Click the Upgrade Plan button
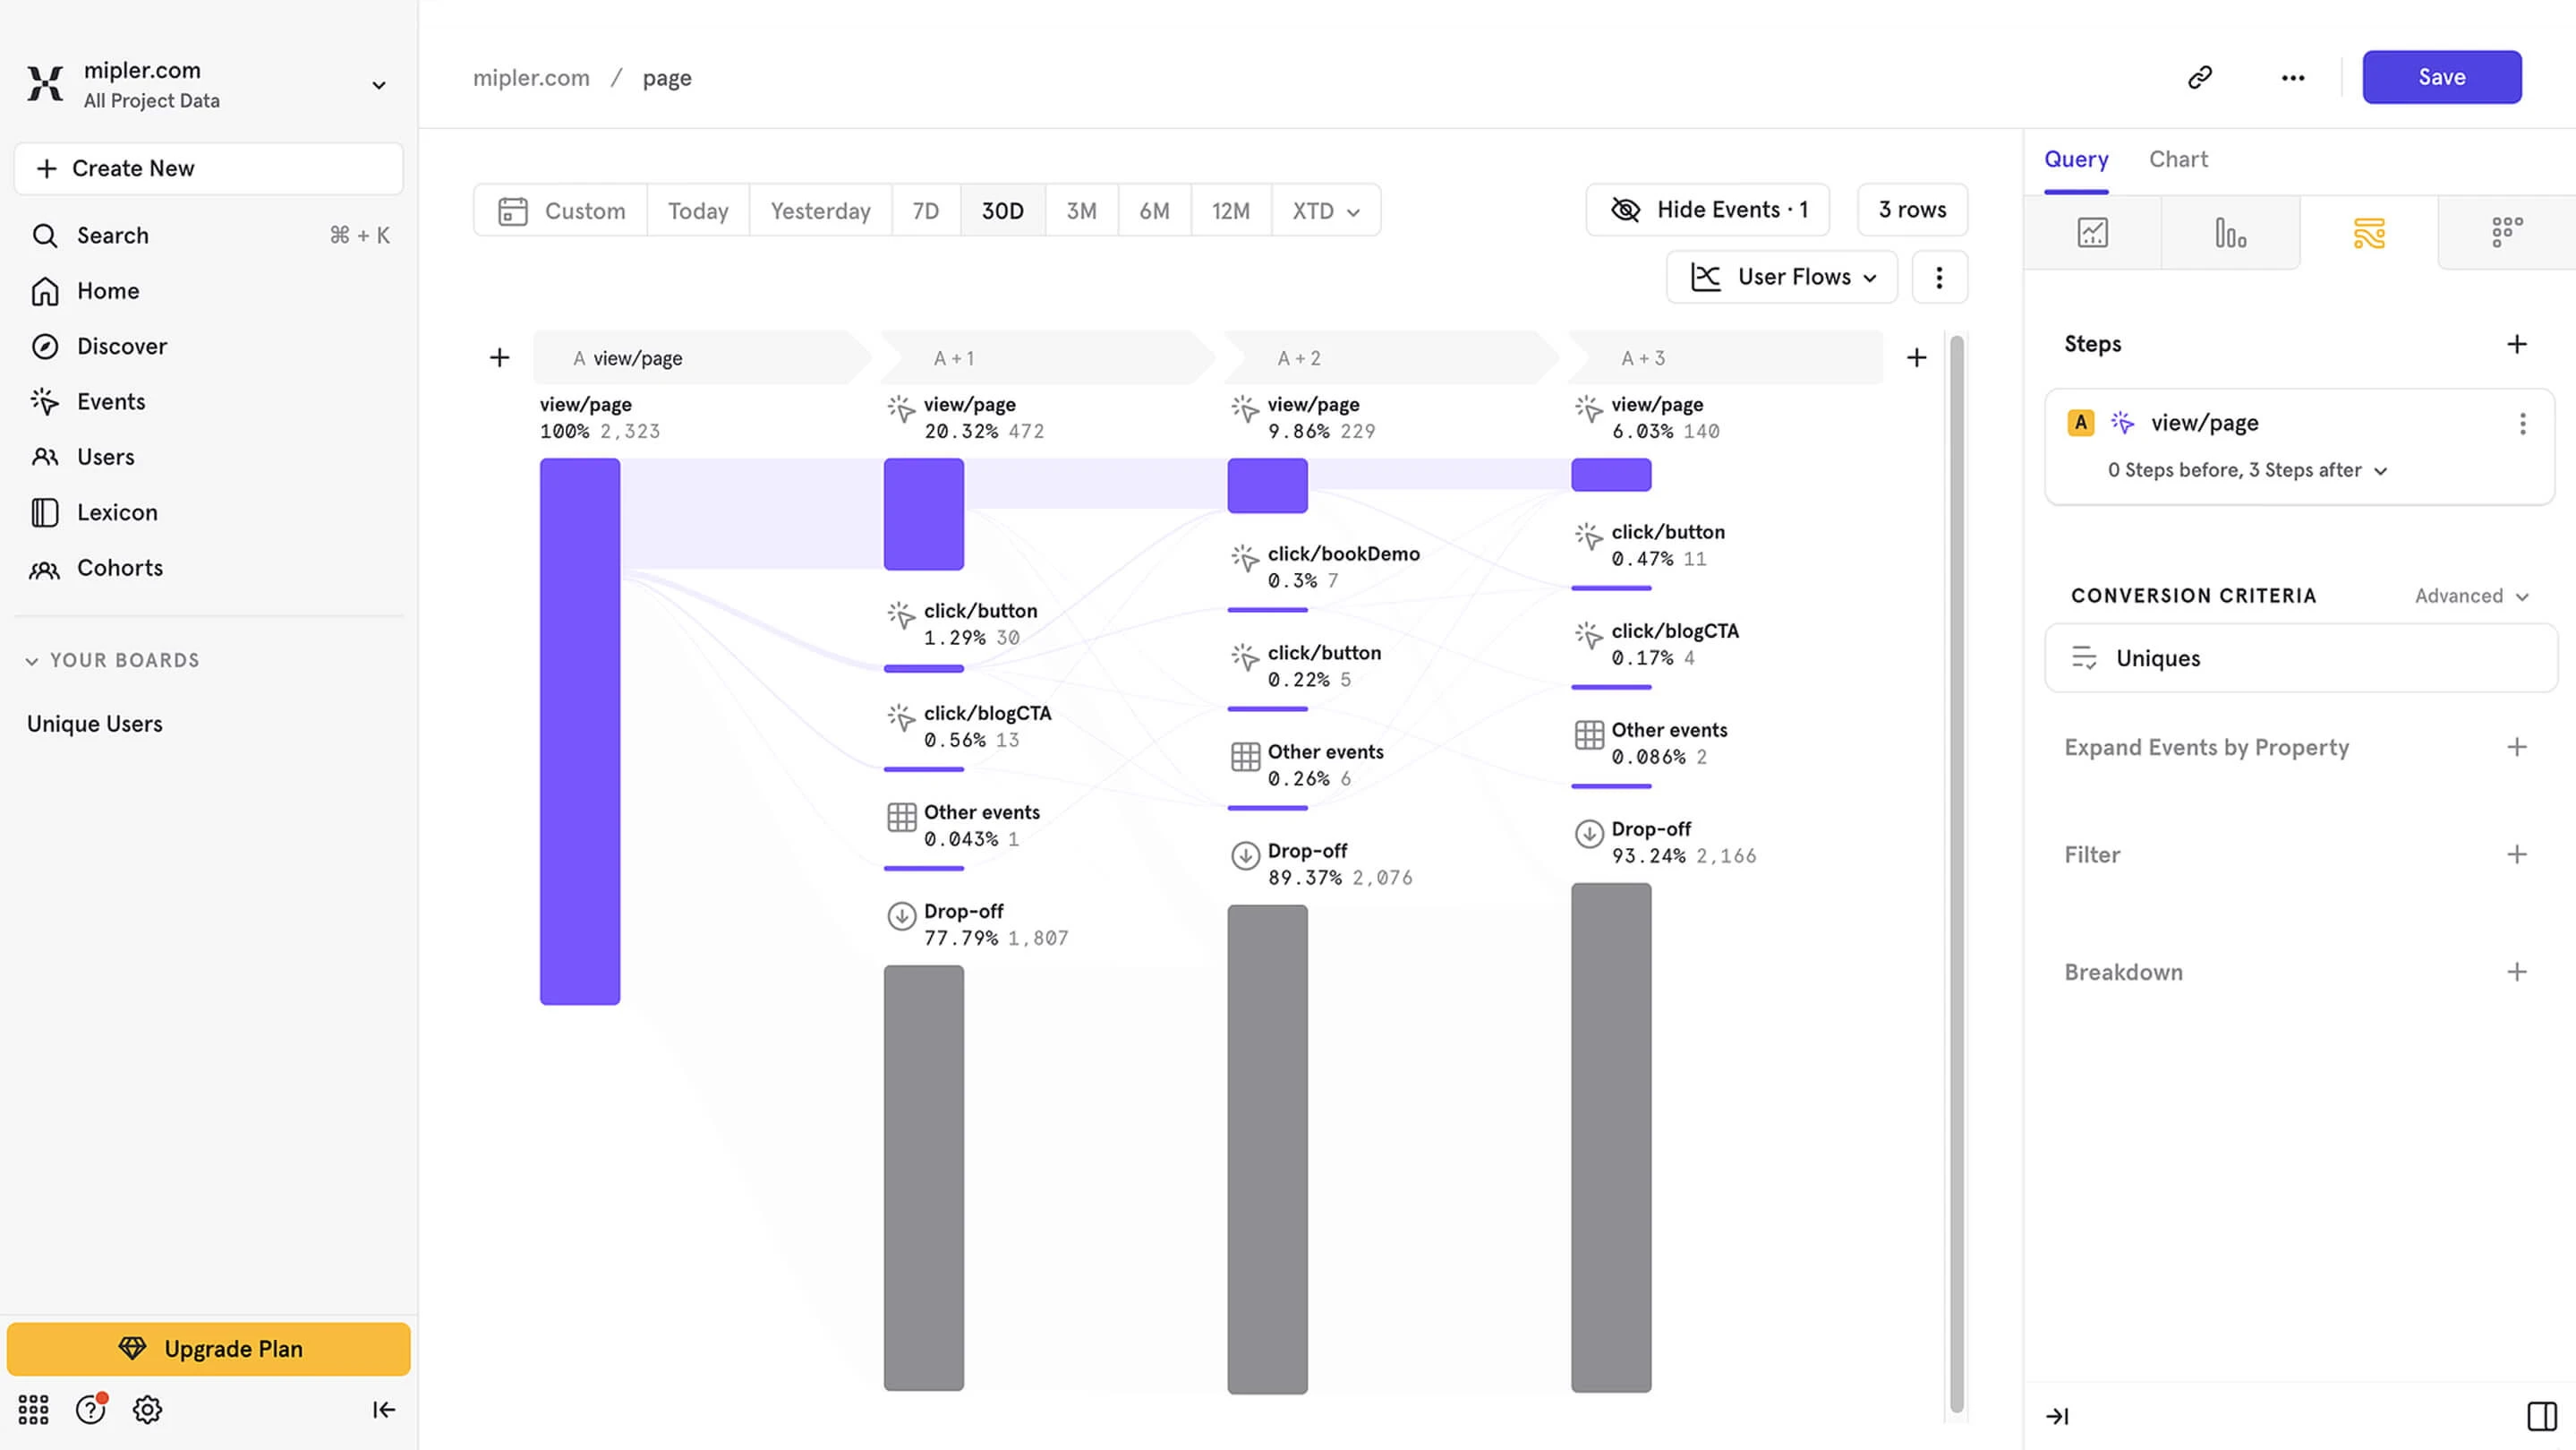2576x1450 pixels. (x=209, y=1348)
